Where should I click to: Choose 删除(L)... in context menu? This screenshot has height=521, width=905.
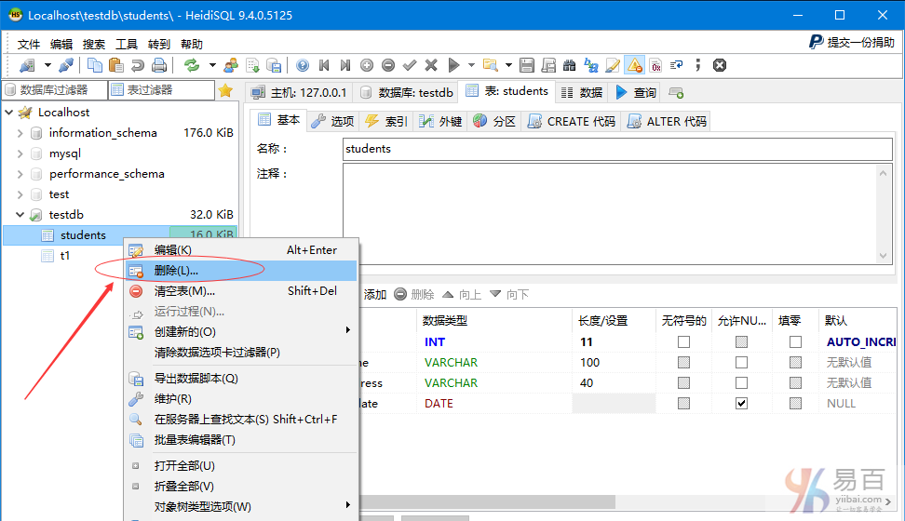(176, 270)
